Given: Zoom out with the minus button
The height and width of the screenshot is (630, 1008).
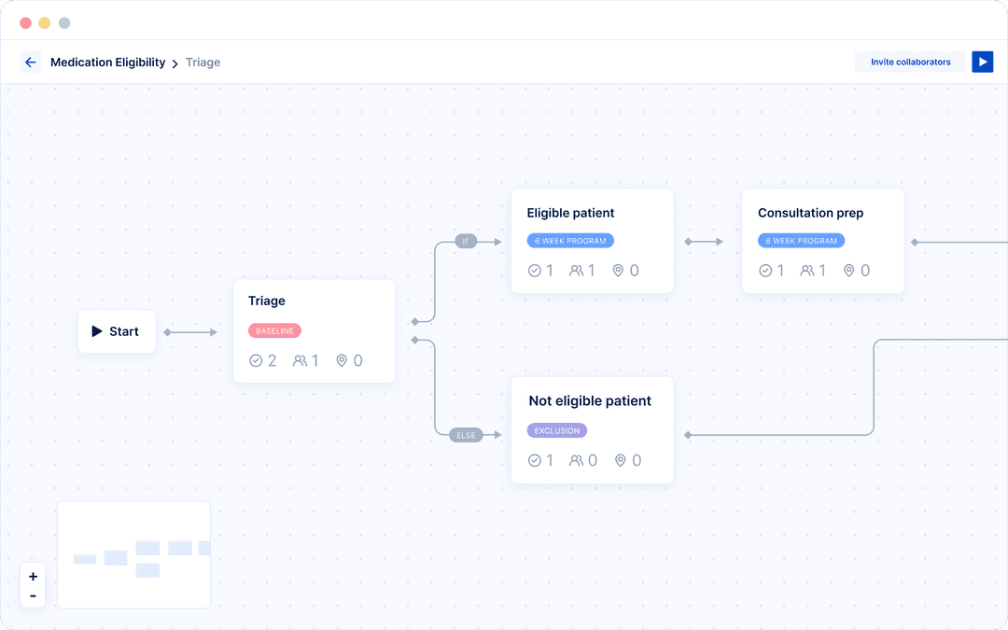Looking at the screenshot, I should 33,595.
